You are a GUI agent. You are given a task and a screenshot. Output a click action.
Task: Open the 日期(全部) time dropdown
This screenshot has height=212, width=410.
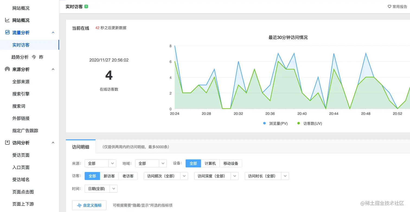101,188
